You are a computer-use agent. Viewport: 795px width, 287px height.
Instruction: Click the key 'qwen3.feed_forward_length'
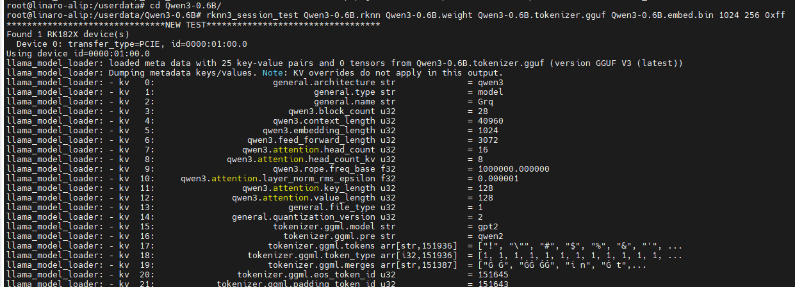311,140
